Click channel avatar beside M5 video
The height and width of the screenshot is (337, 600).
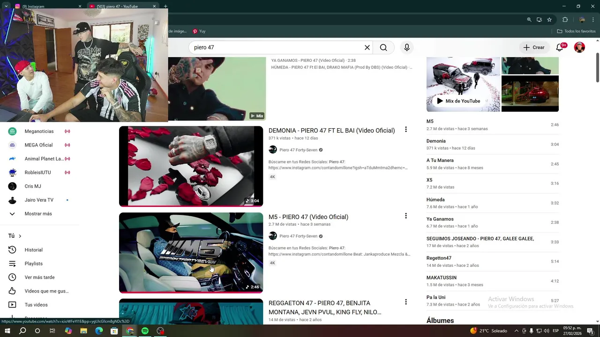tap(273, 236)
